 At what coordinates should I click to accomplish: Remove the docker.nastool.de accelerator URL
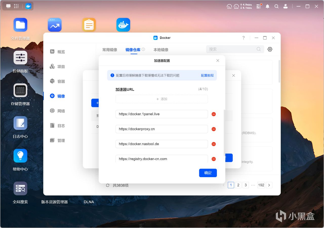click(x=214, y=144)
